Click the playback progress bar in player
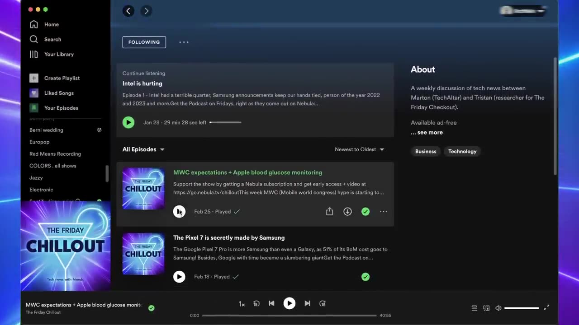The height and width of the screenshot is (325, 579). (x=289, y=316)
